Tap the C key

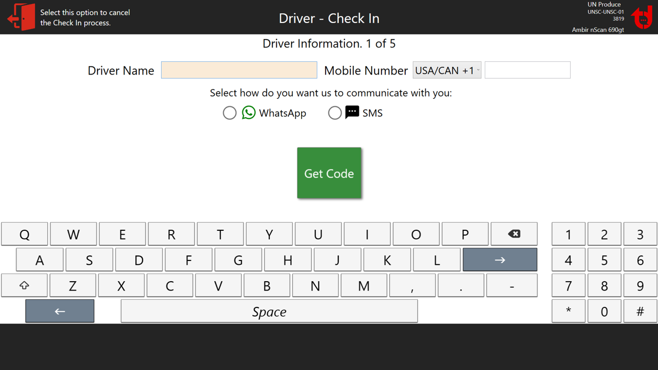170,286
